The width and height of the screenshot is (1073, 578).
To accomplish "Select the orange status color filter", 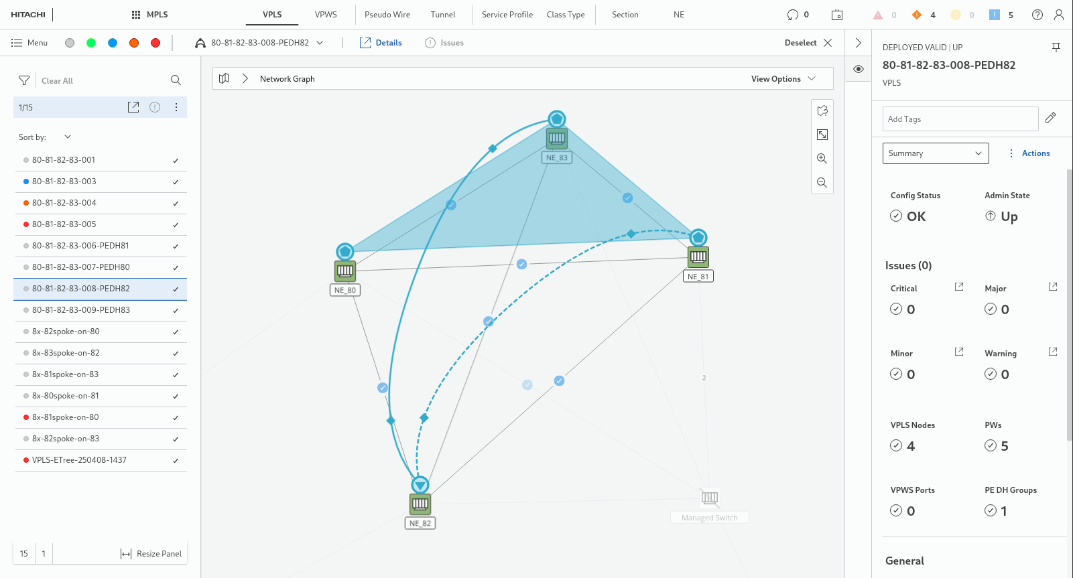I will pos(134,43).
